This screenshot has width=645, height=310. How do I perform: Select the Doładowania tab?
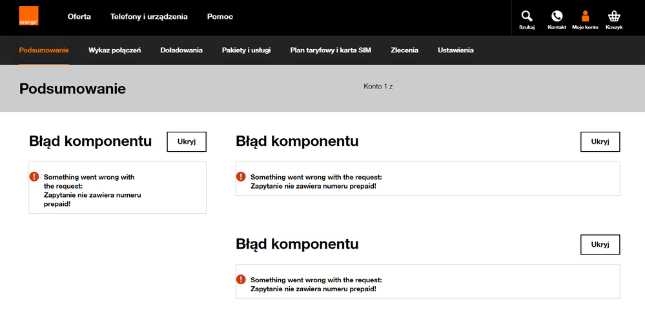click(181, 50)
